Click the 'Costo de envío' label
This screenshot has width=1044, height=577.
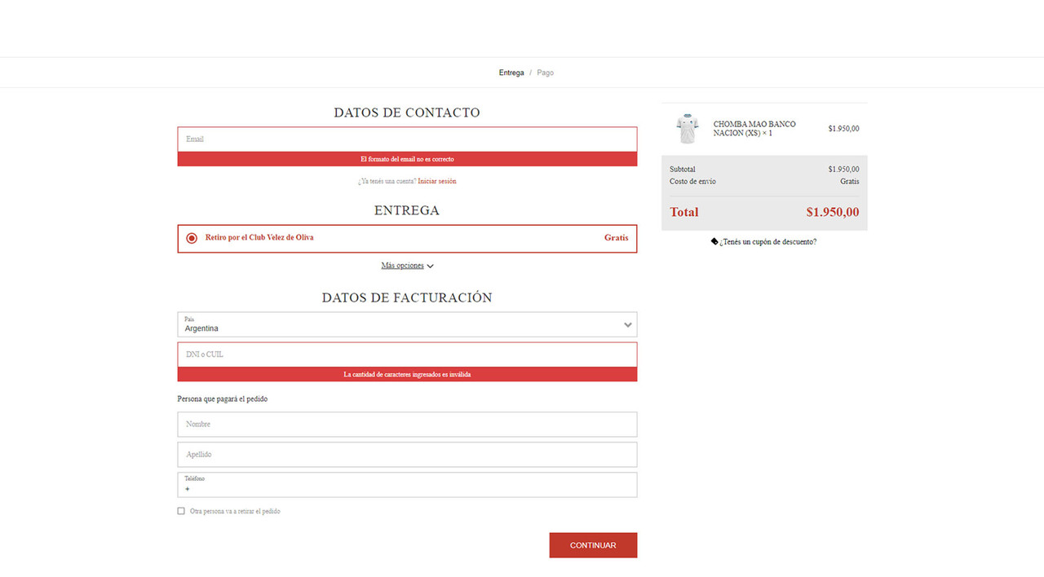tap(692, 181)
